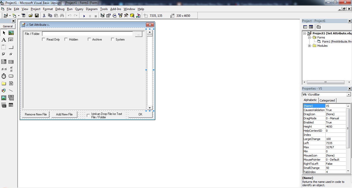The height and width of the screenshot is (188, 352).
Task: Collapse the Forms folder node
Action: [x=310, y=37]
